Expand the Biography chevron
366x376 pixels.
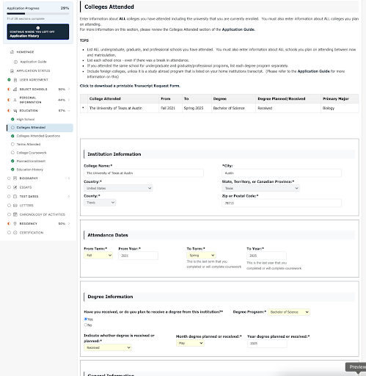click(69, 178)
